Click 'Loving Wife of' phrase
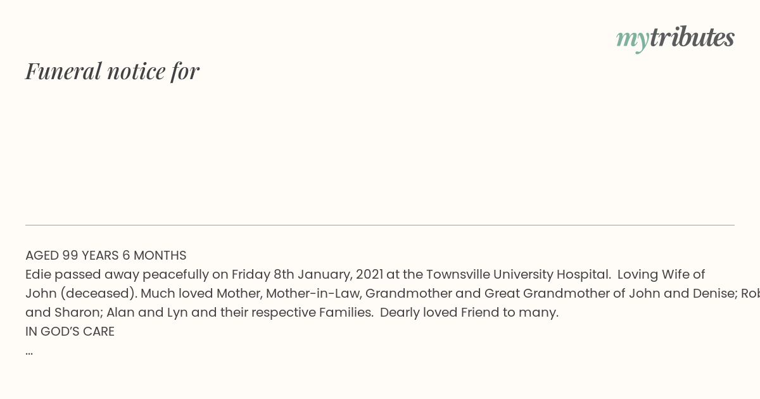Viewport: 760px width, 399px height. point(661,275)
